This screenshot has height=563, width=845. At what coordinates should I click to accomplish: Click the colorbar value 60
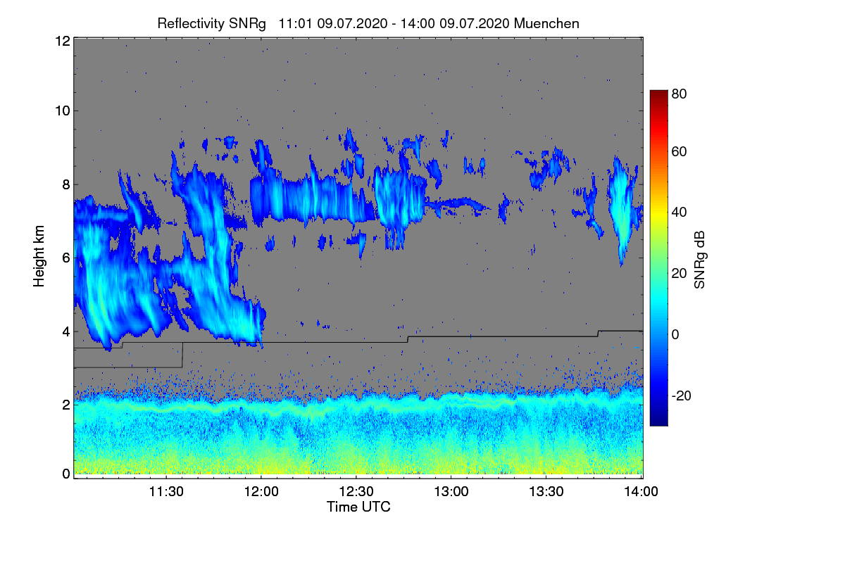point(680,151)
